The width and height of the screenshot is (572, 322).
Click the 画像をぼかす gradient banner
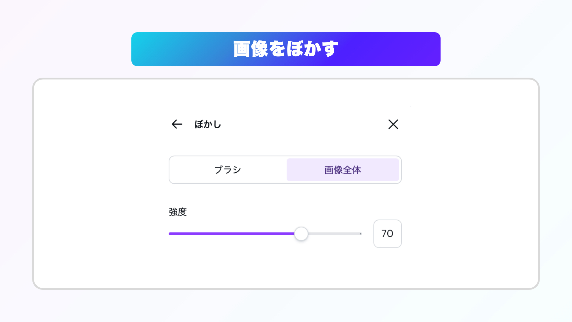click(x=286, y=49)
